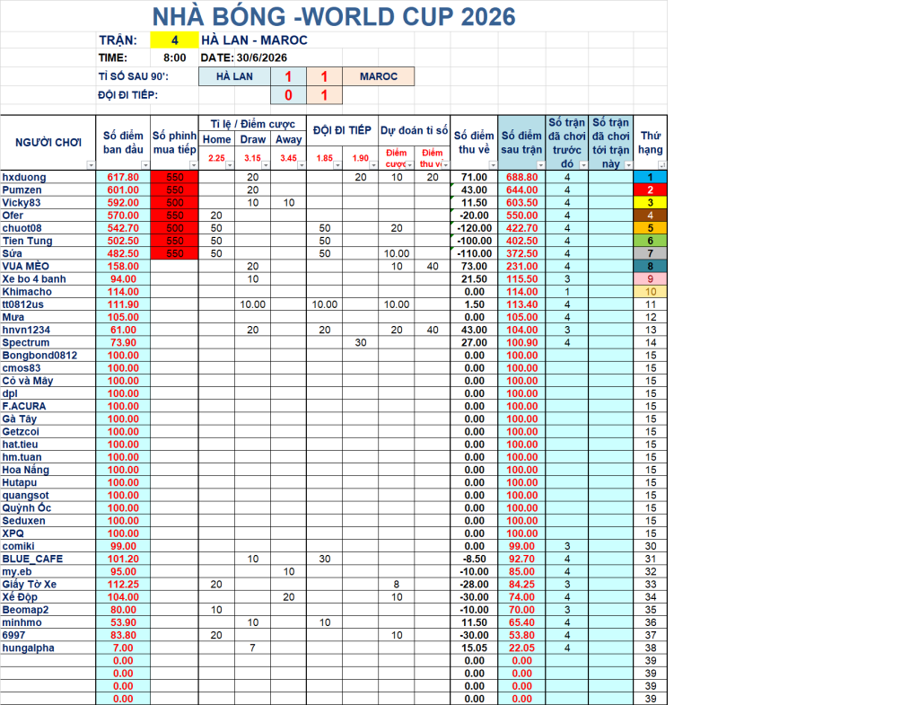Open the Số phỉnh mua tiếp filter dropdown
919x705 pixels.
[194, 165]
